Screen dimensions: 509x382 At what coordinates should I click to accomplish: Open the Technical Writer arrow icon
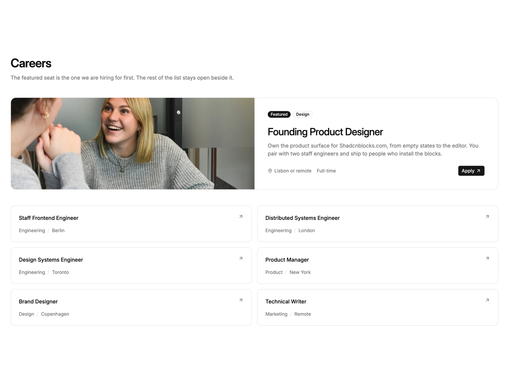[x=487, y=300]
